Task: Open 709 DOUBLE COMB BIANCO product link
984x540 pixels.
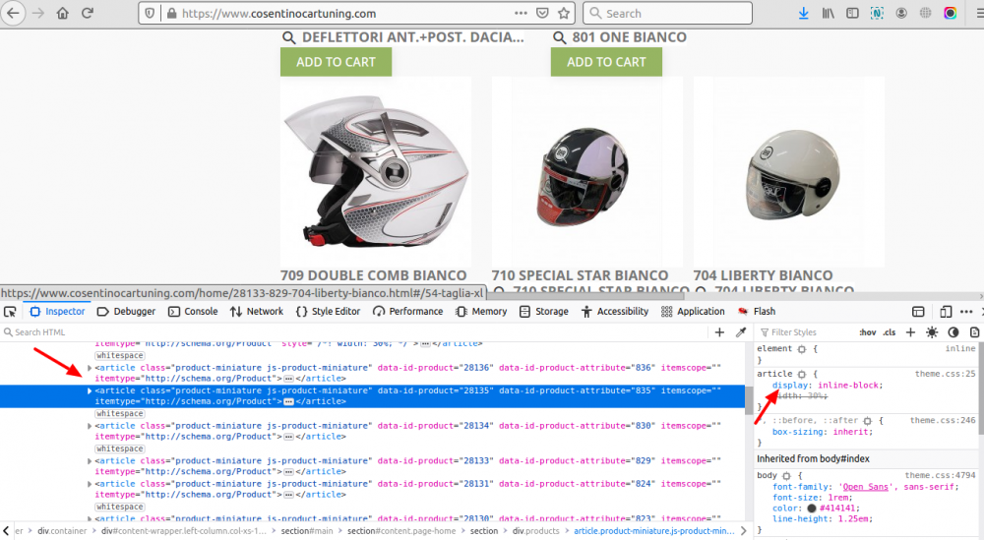Action: (x=373, y=275)
